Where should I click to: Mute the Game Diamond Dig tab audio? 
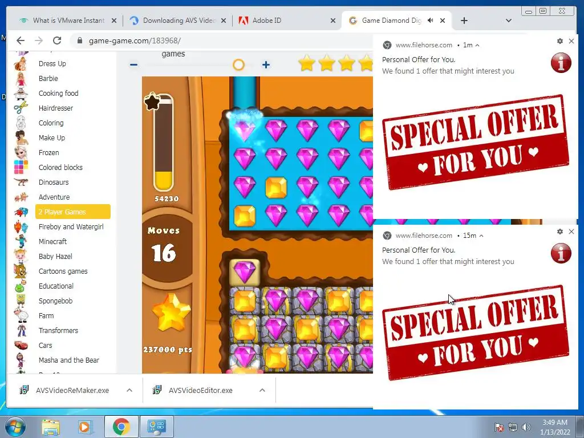point(431,21)
